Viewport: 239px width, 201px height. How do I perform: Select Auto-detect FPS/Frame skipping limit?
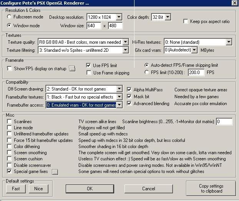click(x=147, y=65)
